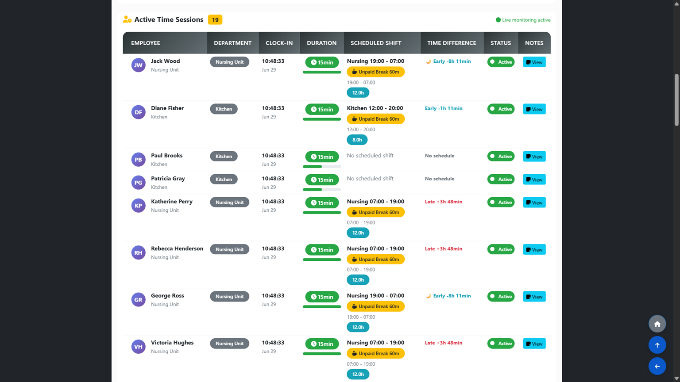Click the back arrow floating button

pyautogui.click(x=657, y=366)
